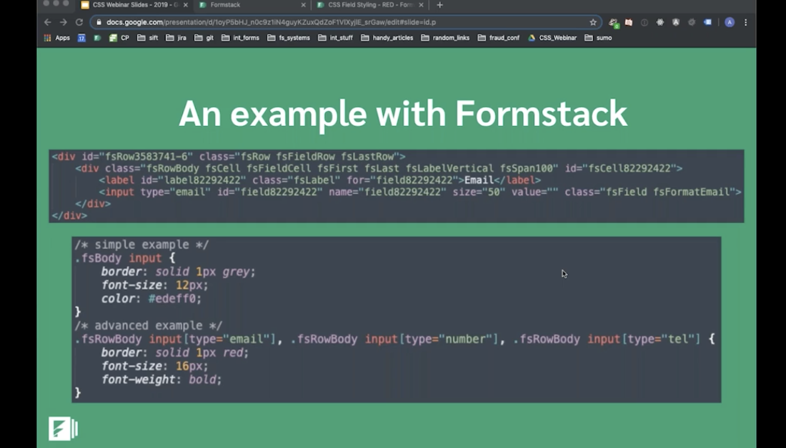Open the Angular shield extension icon
The width and height of the screenshot is (786, 448).
(676, 22)
